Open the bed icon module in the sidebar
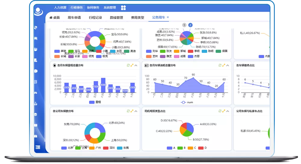Screen dimensions: 301x164 click(36, 38)
